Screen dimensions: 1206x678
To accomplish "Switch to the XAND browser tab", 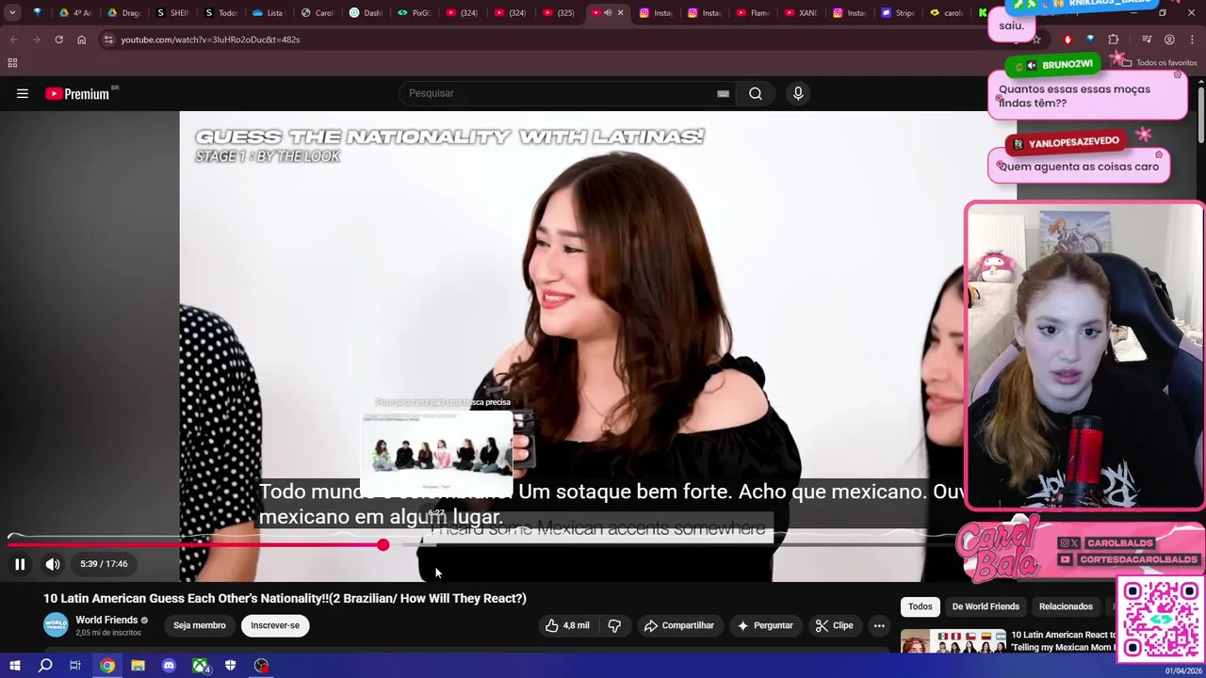I will coord(802,13).
